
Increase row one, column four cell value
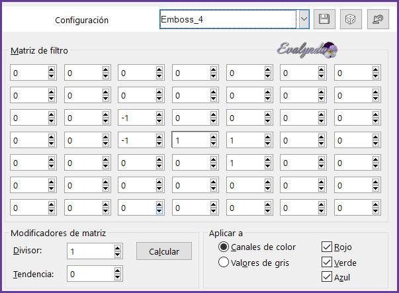(x=214, y=69)
